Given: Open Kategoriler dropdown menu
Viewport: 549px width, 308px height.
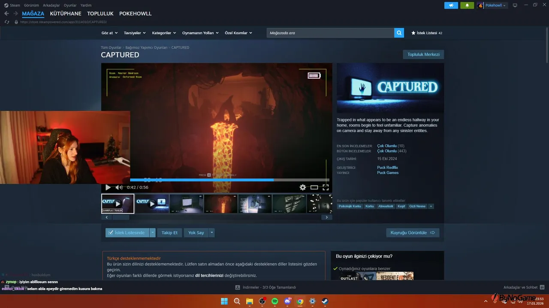Looking at the screenshot, I should click(x=164, y=33).
